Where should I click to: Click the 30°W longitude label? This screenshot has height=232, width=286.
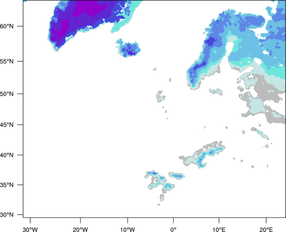(x=30, y=230)
